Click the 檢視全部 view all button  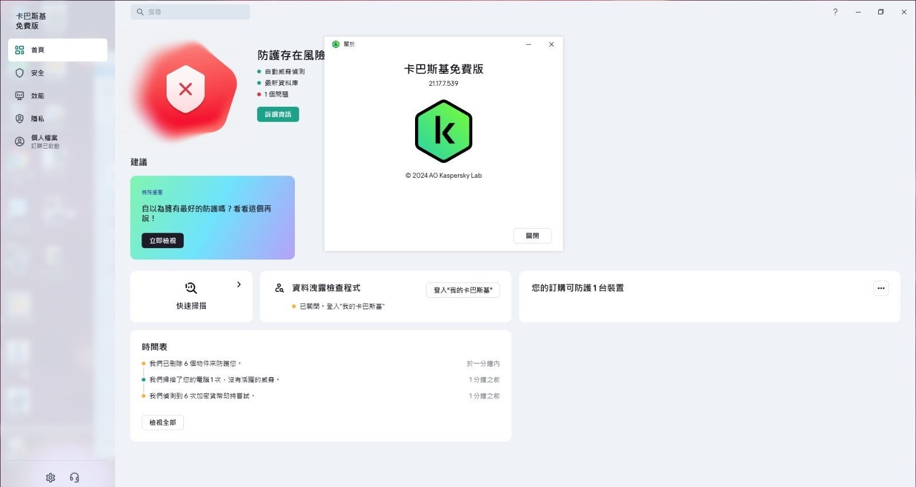(163, 422)
